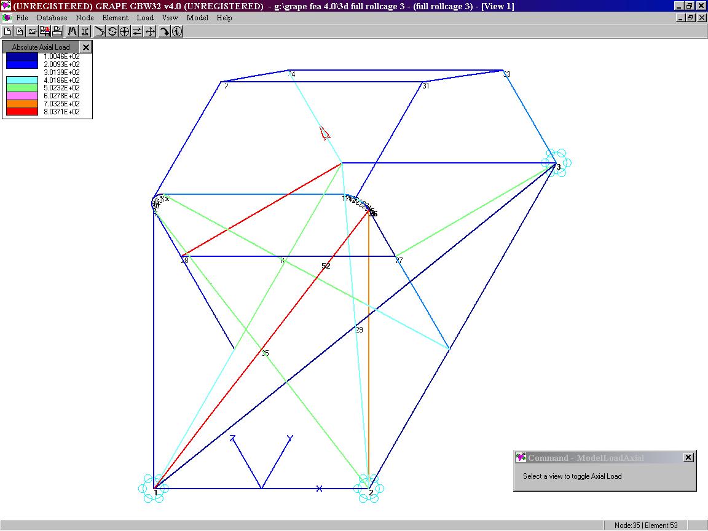708x531 pixels.
Task: Open the View menu
Action: point(170,18)
